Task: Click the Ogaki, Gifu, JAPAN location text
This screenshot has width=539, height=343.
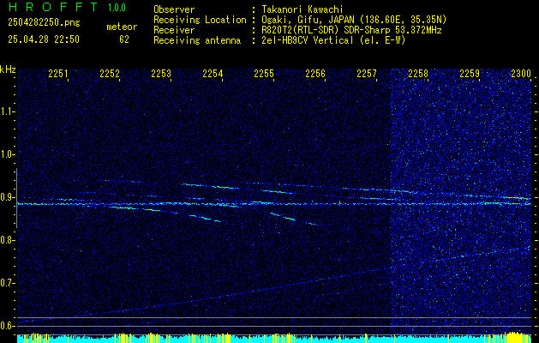Action: pyautogui.click(x=354, y=20)
